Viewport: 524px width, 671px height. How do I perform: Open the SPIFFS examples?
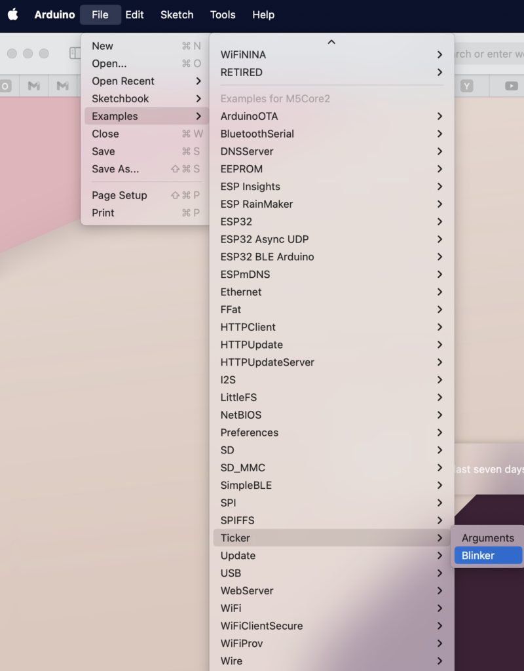click(331, 520)
